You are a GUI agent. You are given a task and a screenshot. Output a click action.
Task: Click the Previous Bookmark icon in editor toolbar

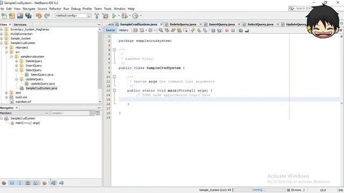pos(193,31)
